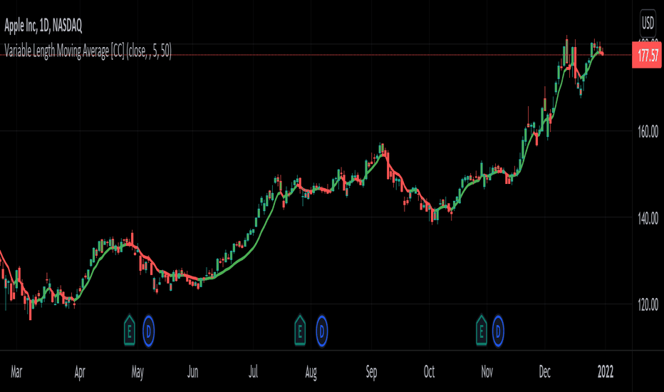Click the 177.57 current price label

point(647,55)
